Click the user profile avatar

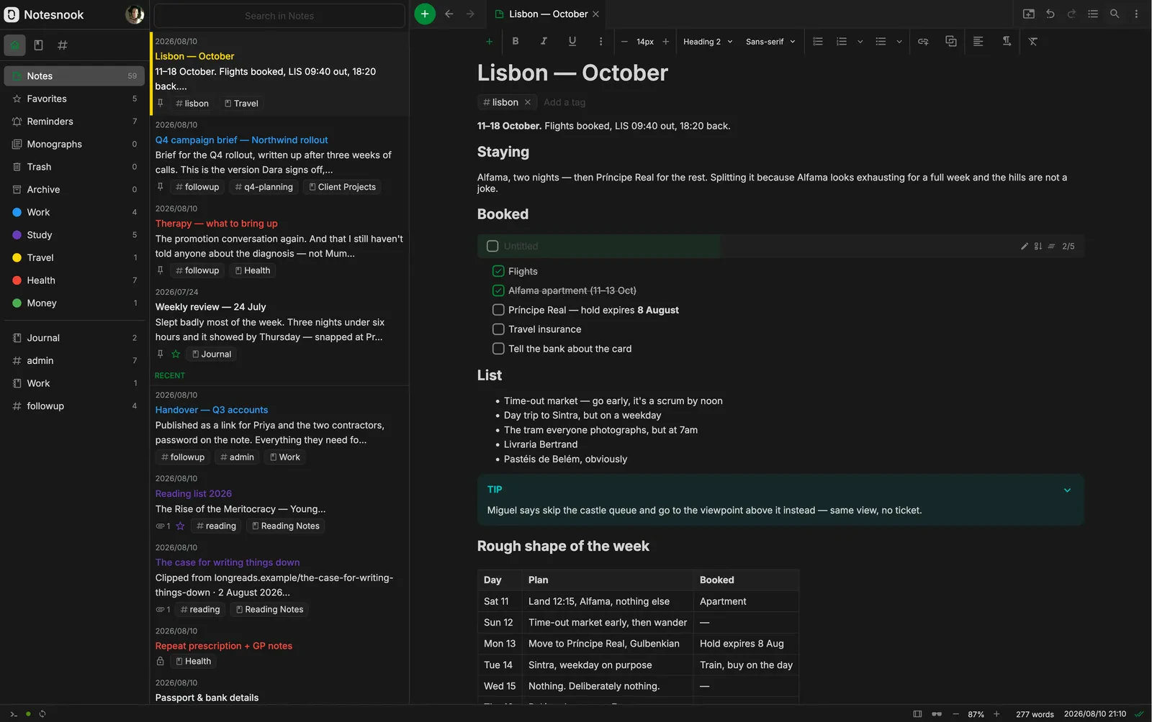[x=134, y=14]
